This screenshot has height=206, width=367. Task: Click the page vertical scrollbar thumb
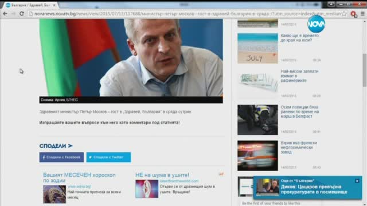click(365, 70)
